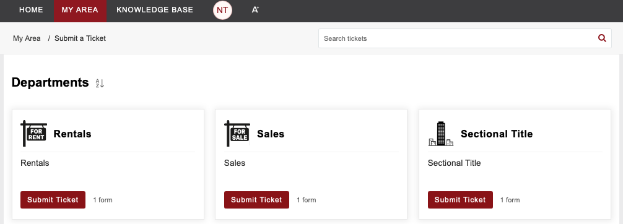Submit a ticket for Sales department

(x=256, y=200)
